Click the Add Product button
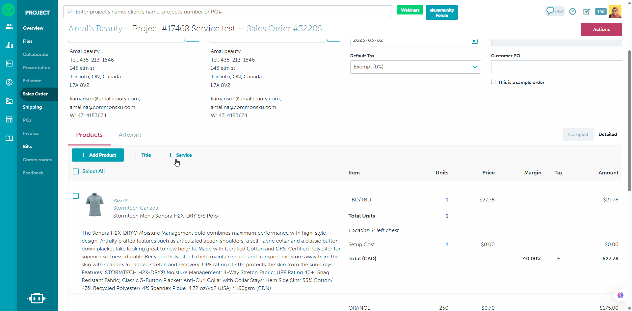The width and height of the screenshot is (632, 311). coord(98,155)
